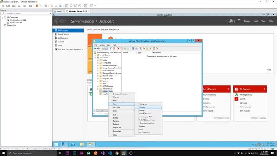Open Manage menu in Server Manager

pos(247,21)
